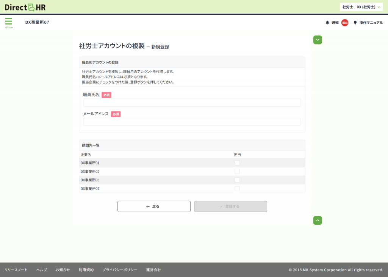Open the プライバシーポリシー footer link

[x=120, y=270]
